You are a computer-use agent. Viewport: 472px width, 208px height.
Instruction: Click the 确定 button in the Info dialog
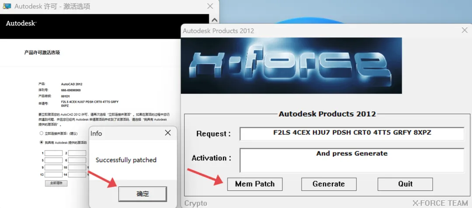click(142, 194)
